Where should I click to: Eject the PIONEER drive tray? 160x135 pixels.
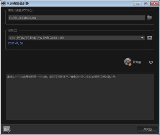pyautogui.click(x=150, y=38)
